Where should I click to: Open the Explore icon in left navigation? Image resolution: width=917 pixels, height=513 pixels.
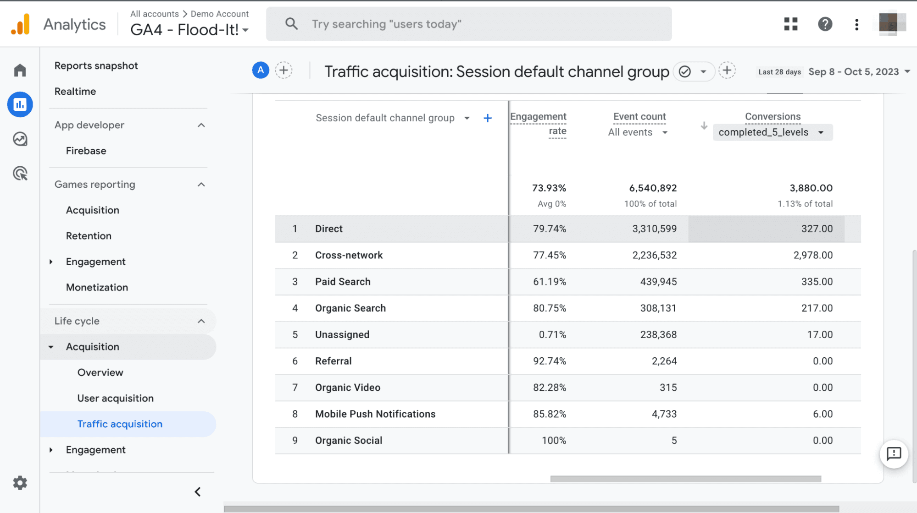[x=20, y=139]
